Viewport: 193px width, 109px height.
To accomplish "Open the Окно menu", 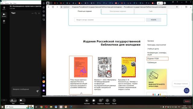I will coord(15,3).
